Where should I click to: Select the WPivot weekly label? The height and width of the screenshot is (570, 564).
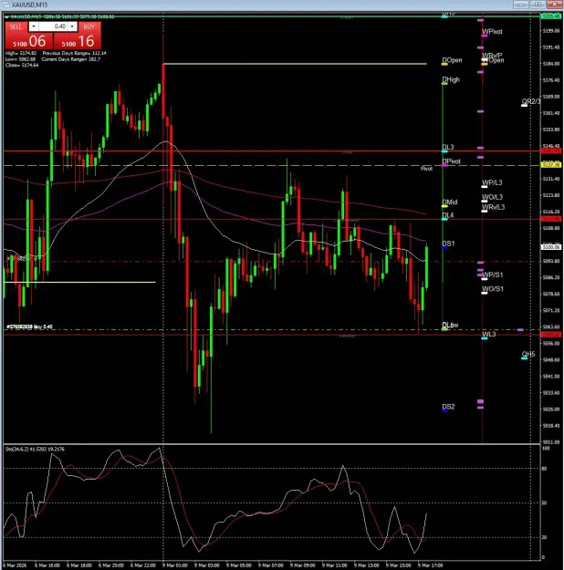click(x=492, y=32)
